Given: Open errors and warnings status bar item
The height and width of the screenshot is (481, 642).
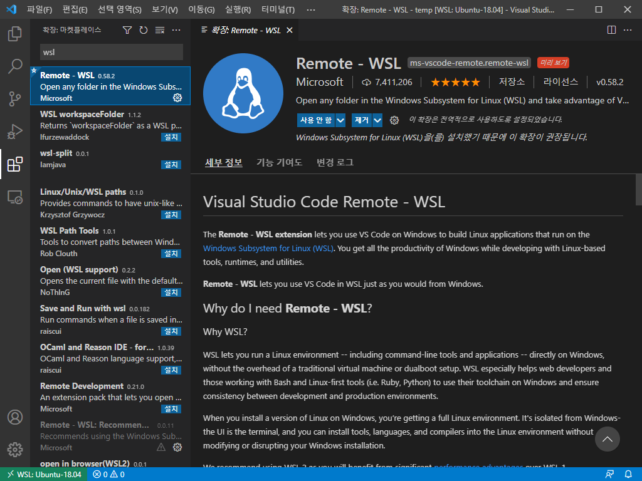Looking at the screenshot, I should 109,475.
